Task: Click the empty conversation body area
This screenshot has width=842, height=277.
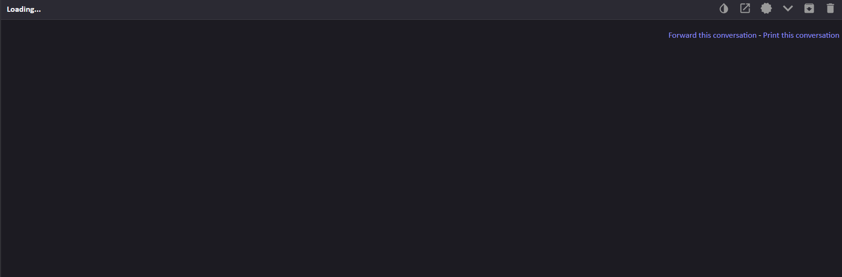Action: 421,156
